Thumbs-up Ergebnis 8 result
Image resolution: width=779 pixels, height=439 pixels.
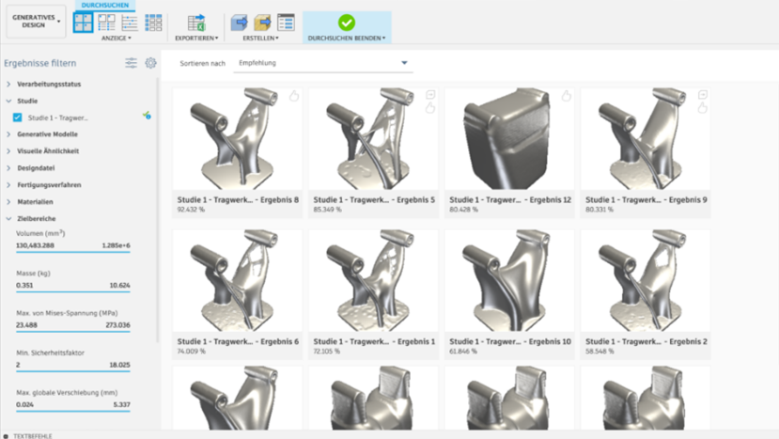(x=294, y=96)
